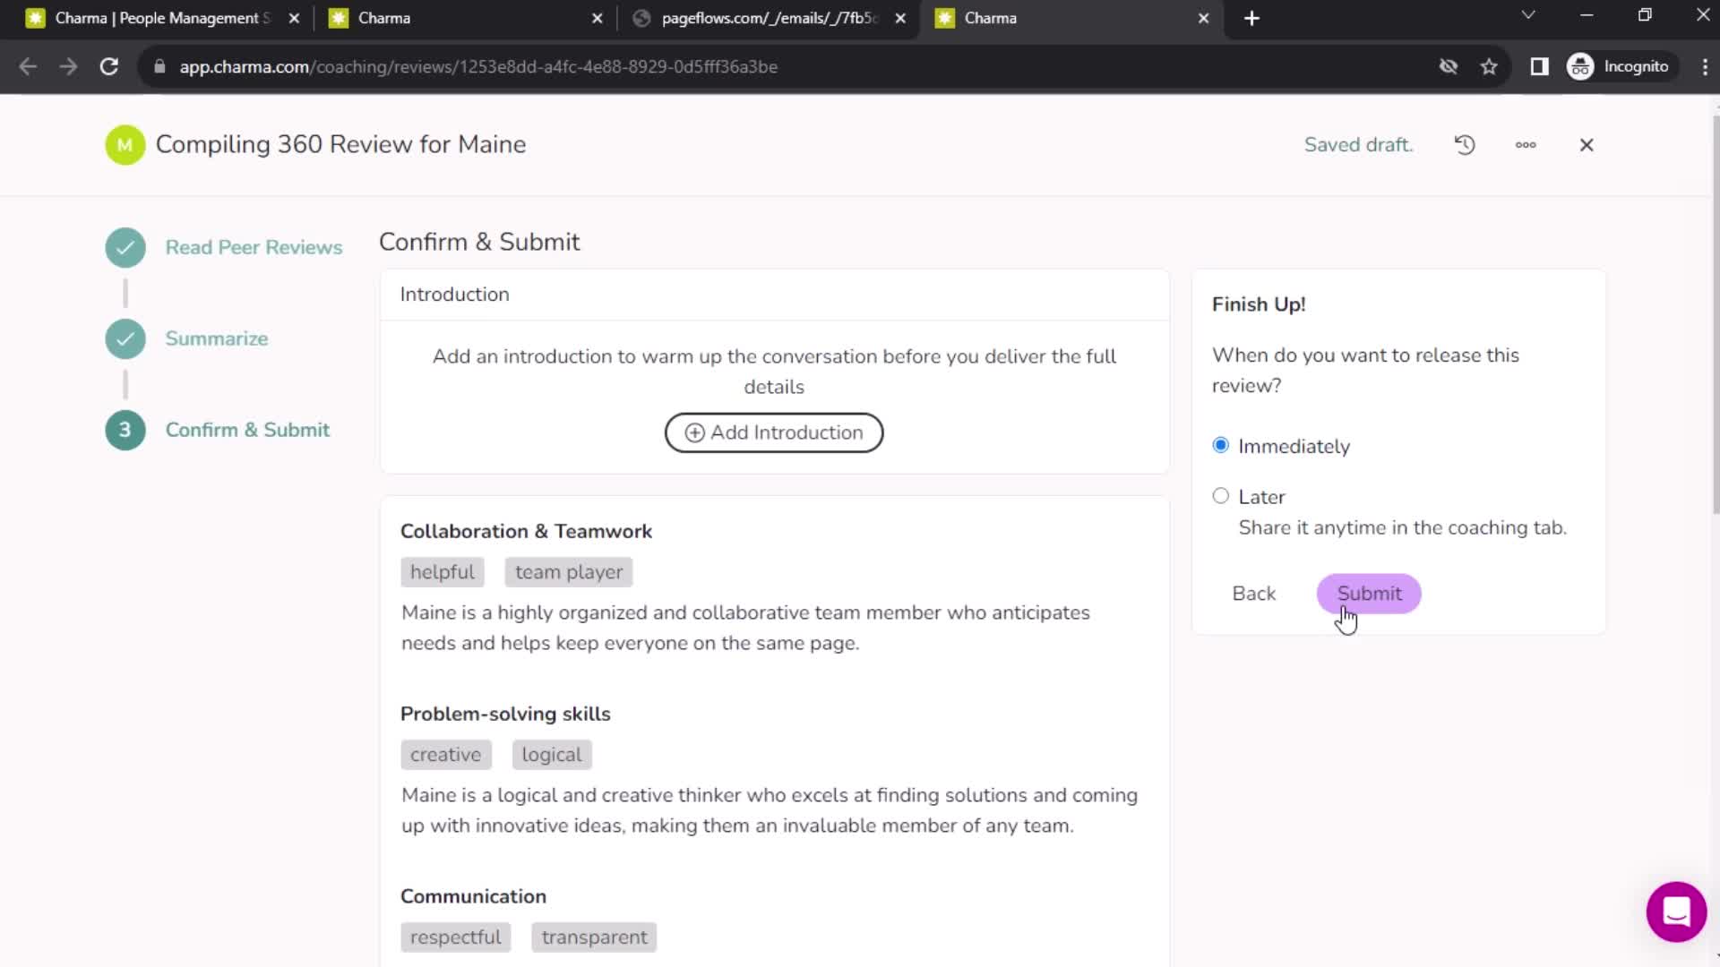This screenshot has height=967, width=1720.
Task: Click the overflow menu icon (three dots)
Action: click(1526, 144)
